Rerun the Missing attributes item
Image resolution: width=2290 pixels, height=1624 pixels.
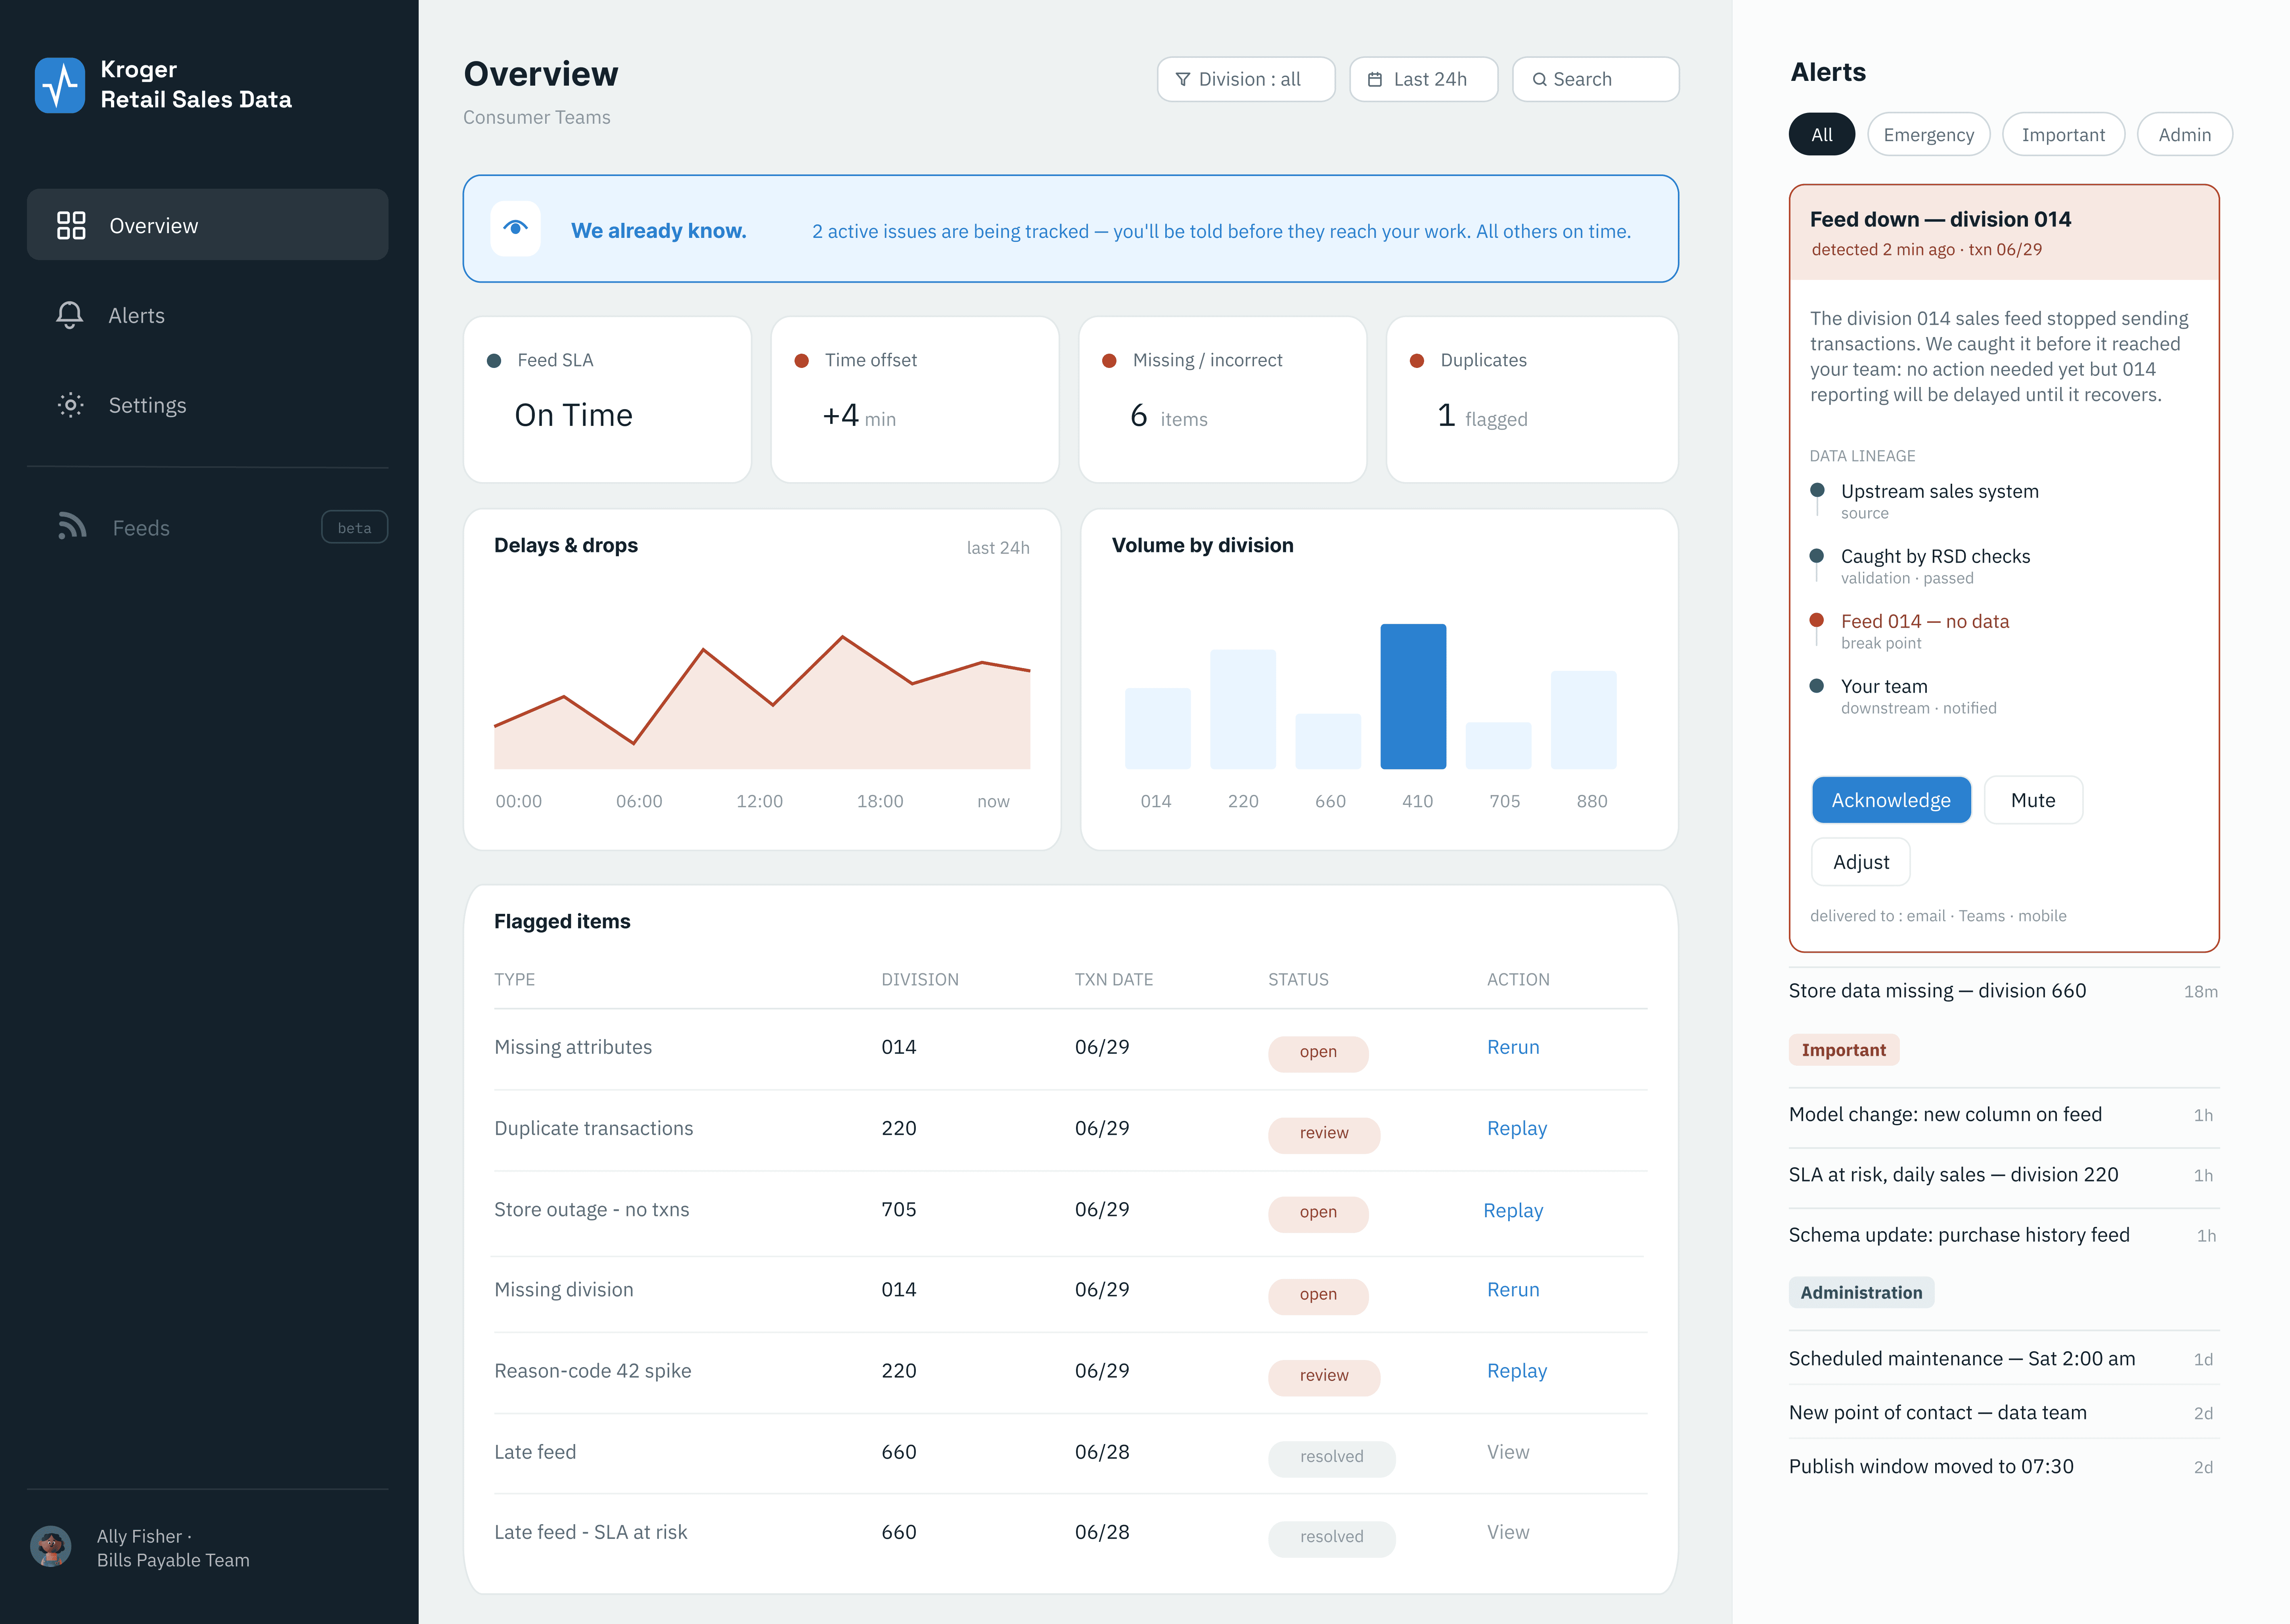click(x=1512, y=1047)
